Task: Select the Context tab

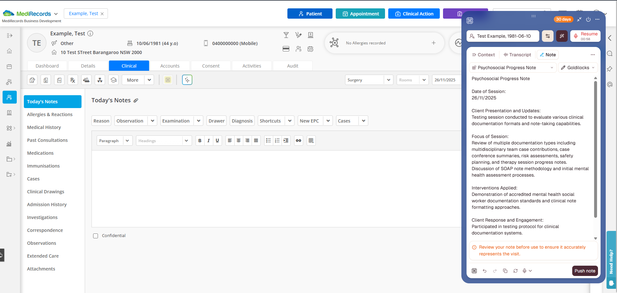Action: point(483,55)
